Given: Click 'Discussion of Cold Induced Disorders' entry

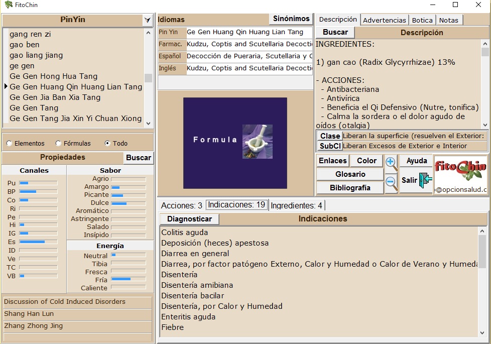Looking at the screenshot, I should [x=77, y=302].
